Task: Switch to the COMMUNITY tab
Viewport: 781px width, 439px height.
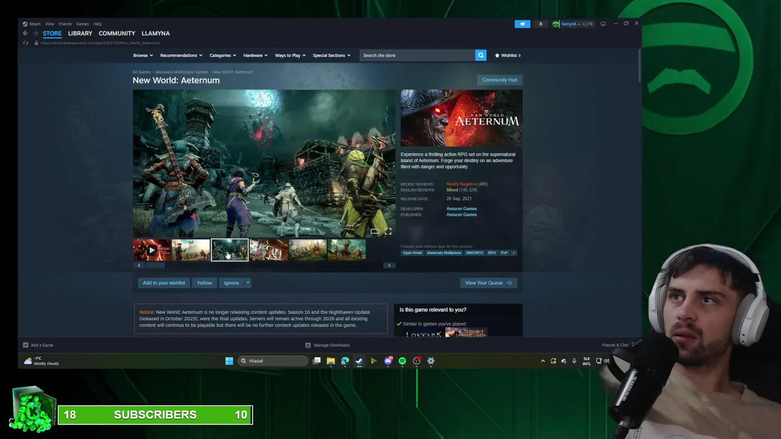Action: [x=117, y=34]
